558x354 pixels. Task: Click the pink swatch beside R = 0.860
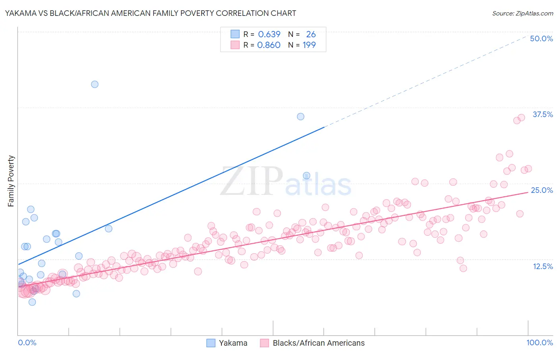click(235, 45)
